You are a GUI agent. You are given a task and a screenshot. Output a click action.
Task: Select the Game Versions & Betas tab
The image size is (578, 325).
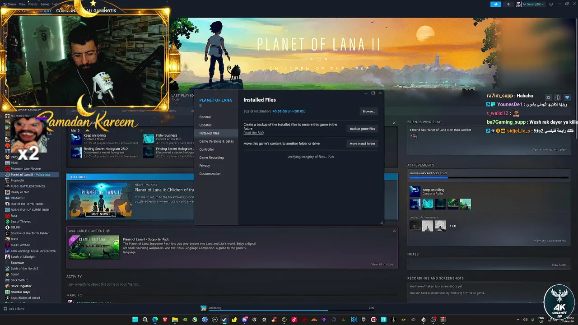tap(216, 141)
